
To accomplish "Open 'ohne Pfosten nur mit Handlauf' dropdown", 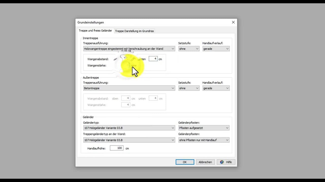I will [x=204, y=140].
